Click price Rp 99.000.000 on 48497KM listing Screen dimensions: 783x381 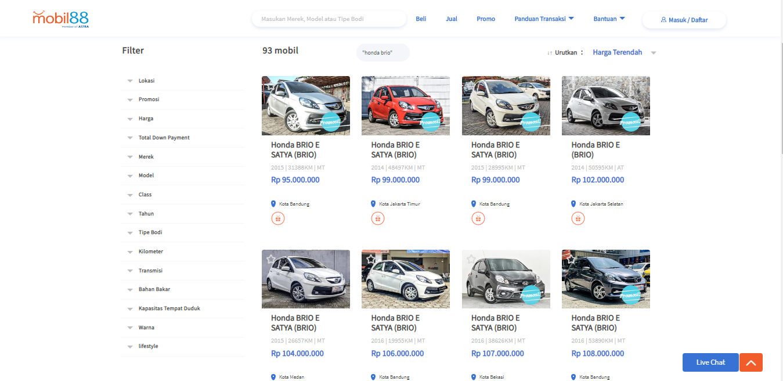coord(395,180)
